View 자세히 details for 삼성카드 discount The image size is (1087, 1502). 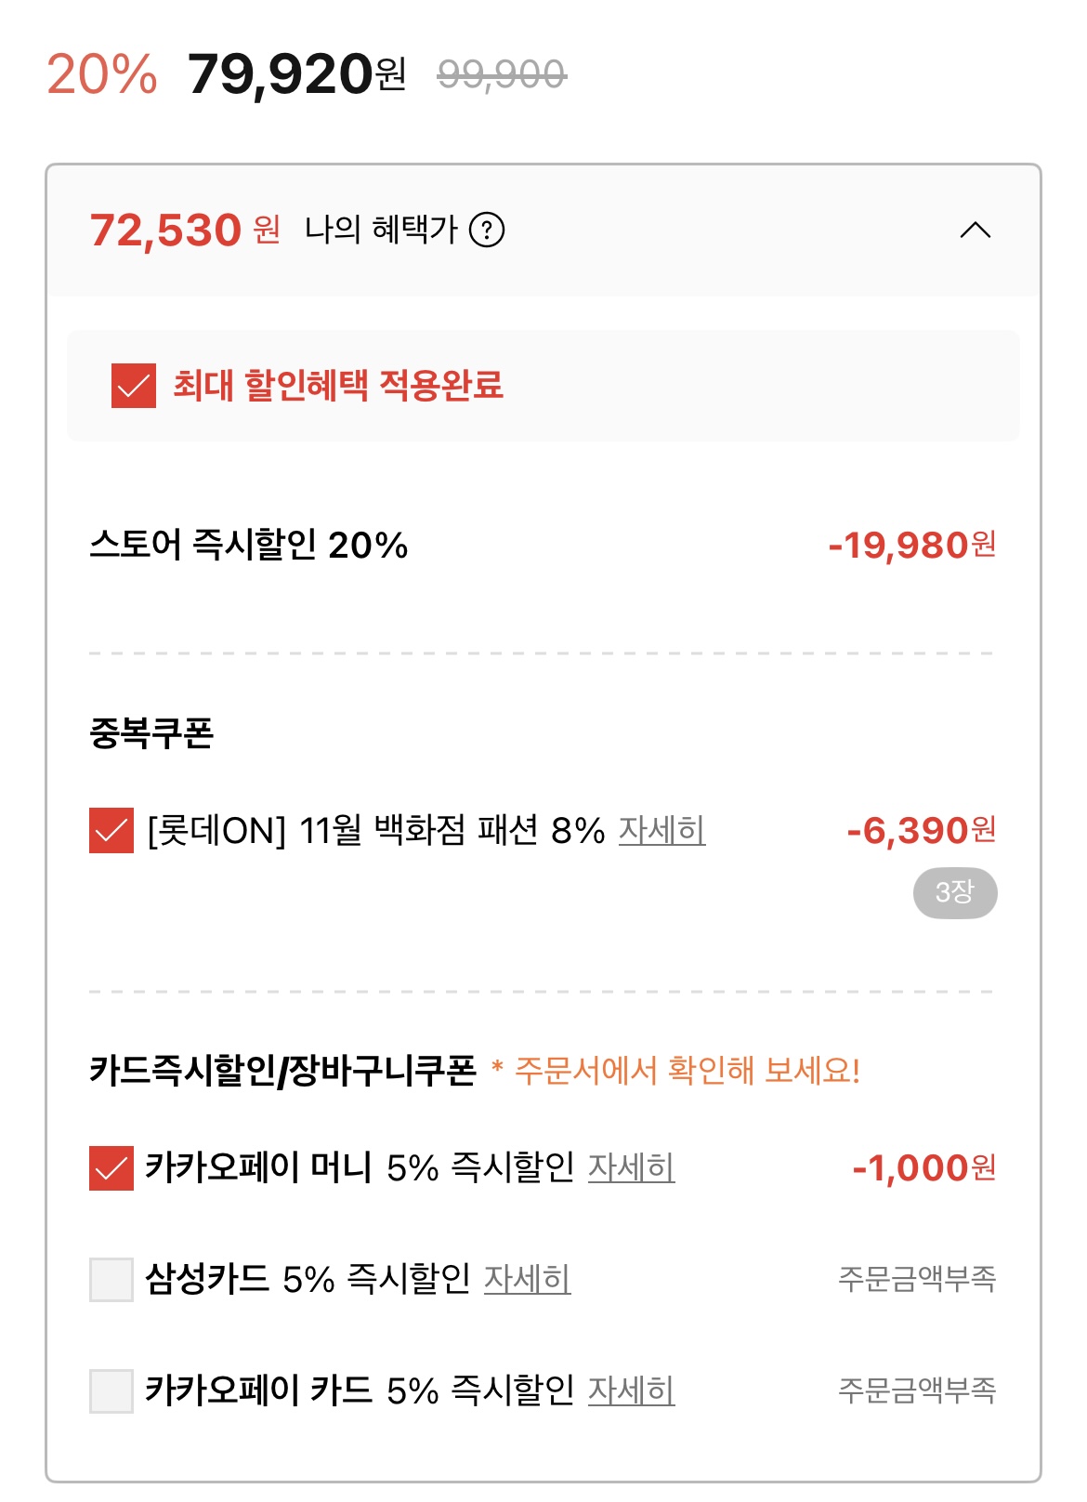527,1279
